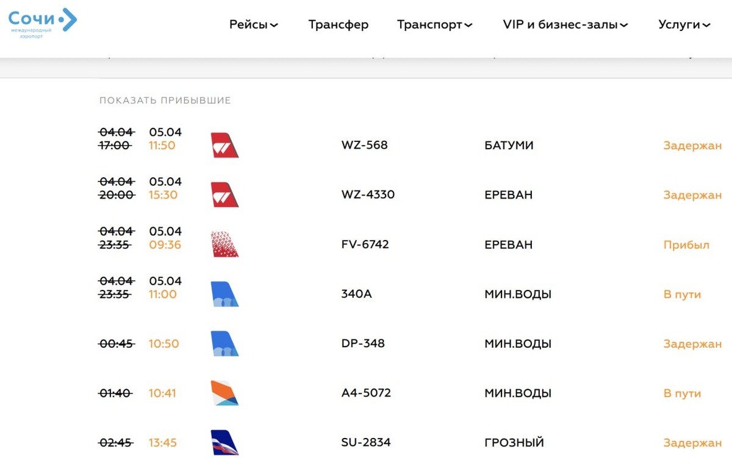Expand the Транспорт dropdown menu
Image resolution: width=732 pixels, height=466 pixels.
pyautogui.click(x=434, y=25)
